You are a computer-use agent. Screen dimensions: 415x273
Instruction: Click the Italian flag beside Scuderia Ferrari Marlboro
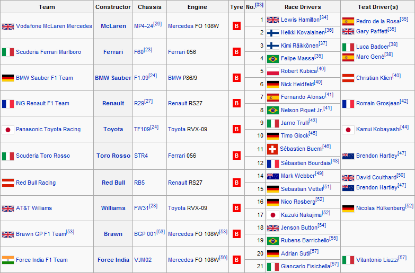8,52
